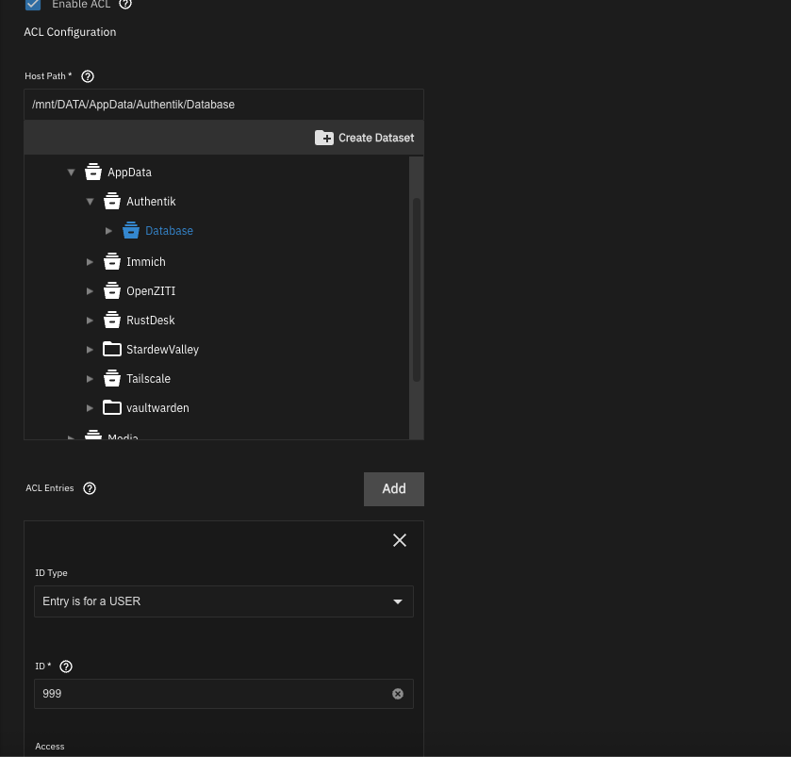
Task: Select RustDesk in the dataset tree
Action: click(x=150, y=321)
